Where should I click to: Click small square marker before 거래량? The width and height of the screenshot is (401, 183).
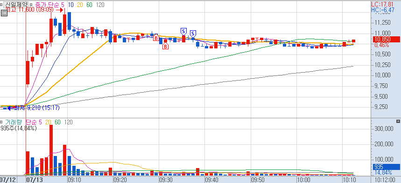[1, 122]
